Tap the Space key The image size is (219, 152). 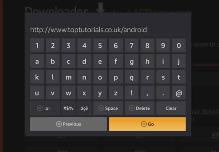pyautogui.click(x=108, y=108)
